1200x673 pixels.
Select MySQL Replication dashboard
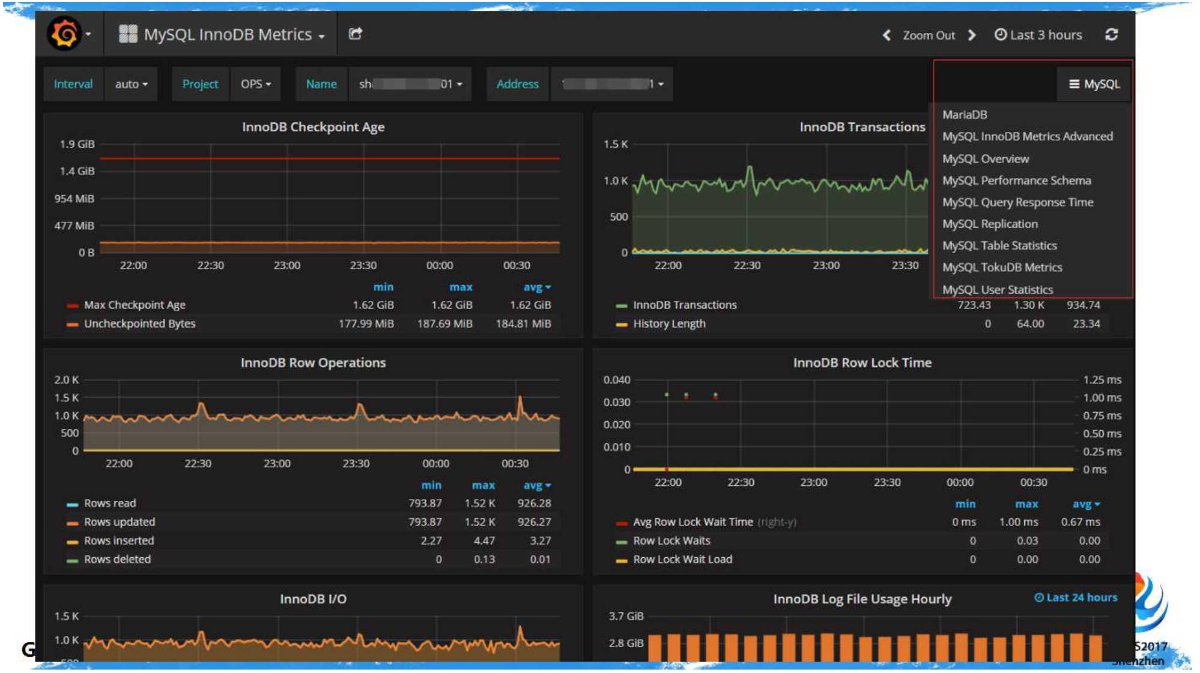click(990, 224)
